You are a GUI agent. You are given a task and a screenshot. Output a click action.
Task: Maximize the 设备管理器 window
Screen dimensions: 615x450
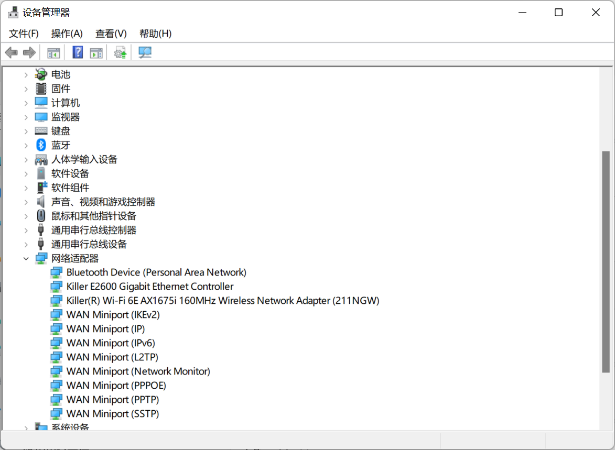coord(558,13)
